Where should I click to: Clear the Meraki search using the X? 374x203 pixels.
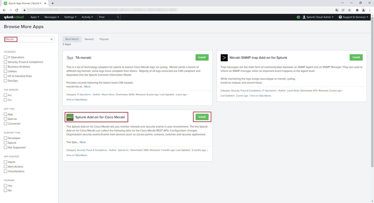pos(51,39)
